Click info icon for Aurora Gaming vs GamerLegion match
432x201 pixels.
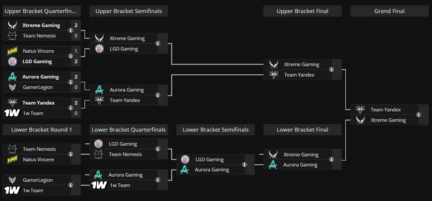point(71,82)
